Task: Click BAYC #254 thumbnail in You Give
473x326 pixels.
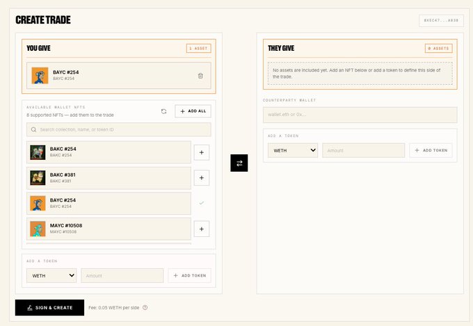Action: [x=40, y=75]
